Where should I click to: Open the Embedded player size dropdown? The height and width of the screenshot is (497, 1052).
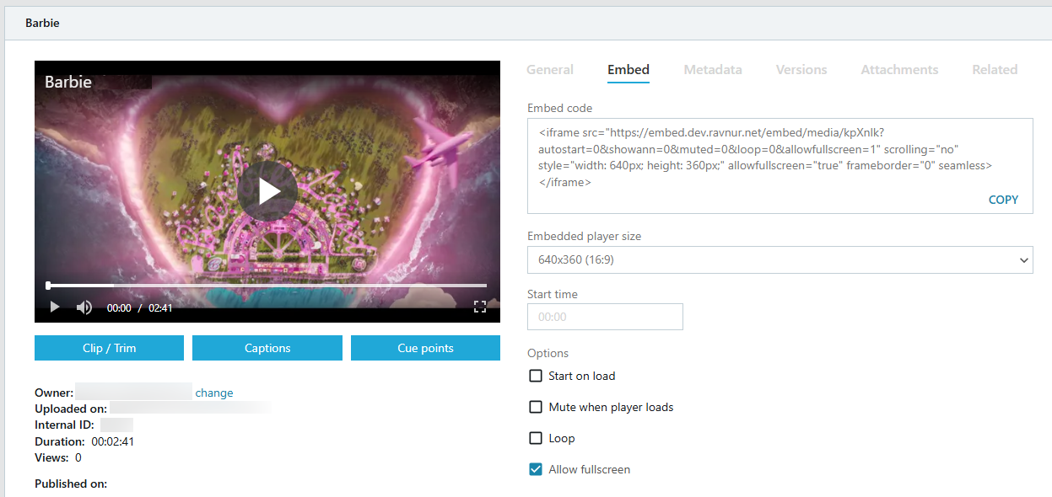click(780, 259)
